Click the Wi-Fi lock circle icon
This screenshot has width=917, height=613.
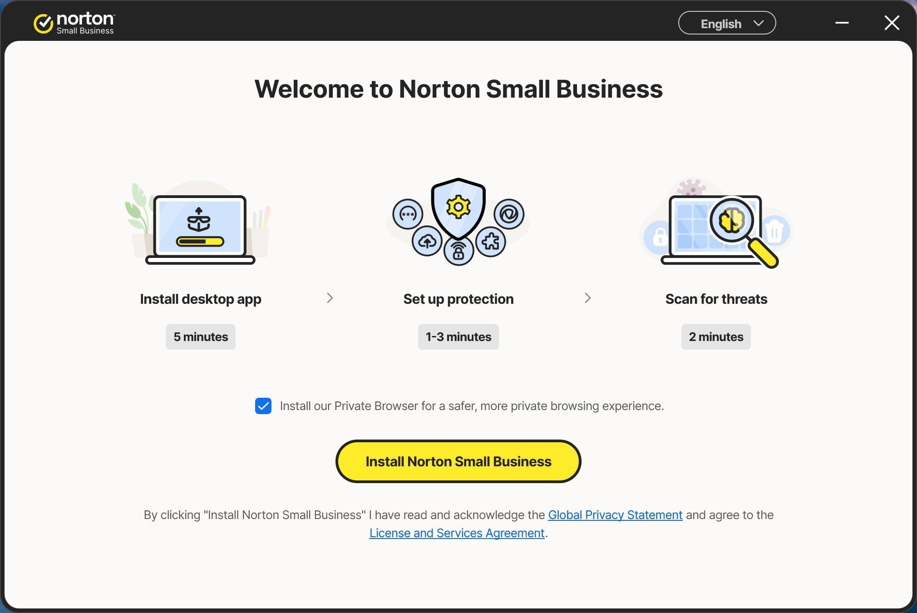(x=458, y=251)
